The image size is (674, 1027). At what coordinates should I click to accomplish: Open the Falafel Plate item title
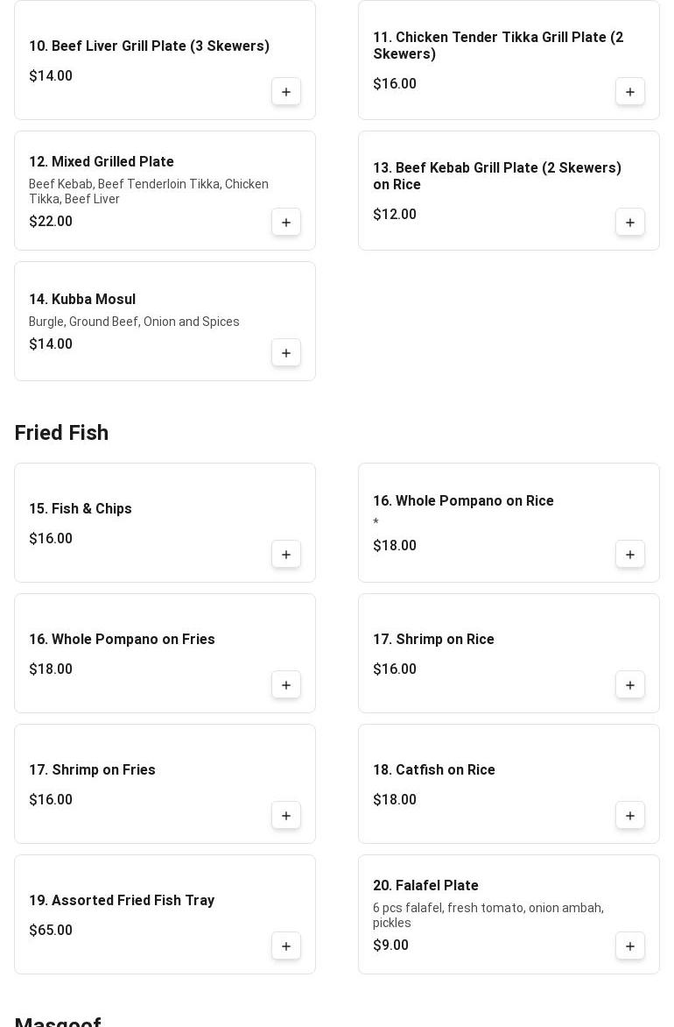pos(425,886)
